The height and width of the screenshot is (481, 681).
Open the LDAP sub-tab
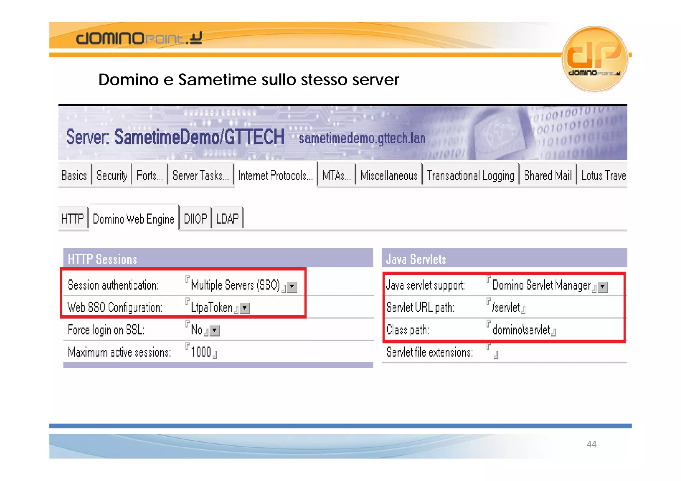tap(227, 219)
